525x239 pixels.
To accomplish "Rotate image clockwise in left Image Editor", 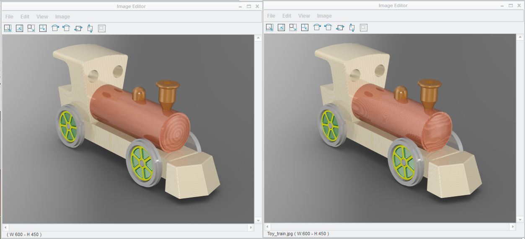I will tap(55, 28).
